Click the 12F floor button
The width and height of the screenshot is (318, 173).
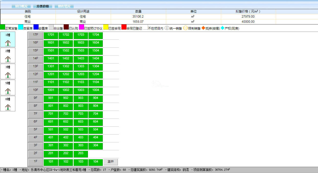point(36,75)
